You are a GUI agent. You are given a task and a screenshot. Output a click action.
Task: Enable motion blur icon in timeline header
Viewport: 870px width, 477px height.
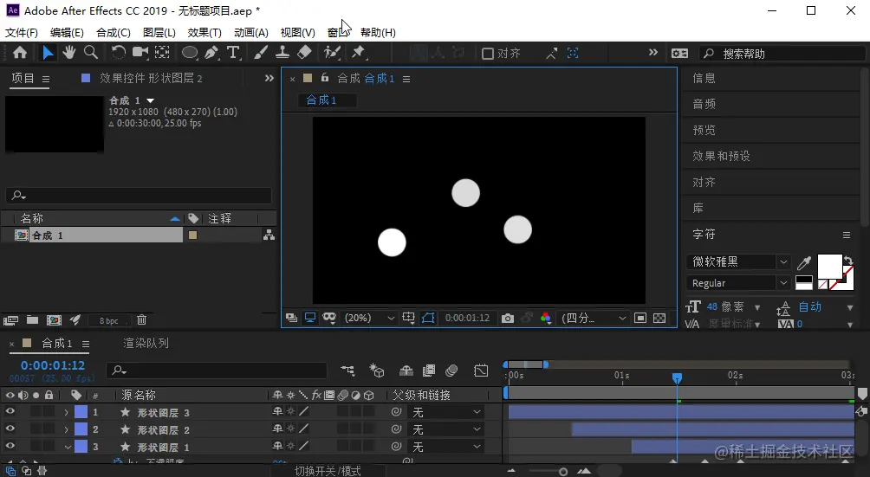click(x=451, y=370)
